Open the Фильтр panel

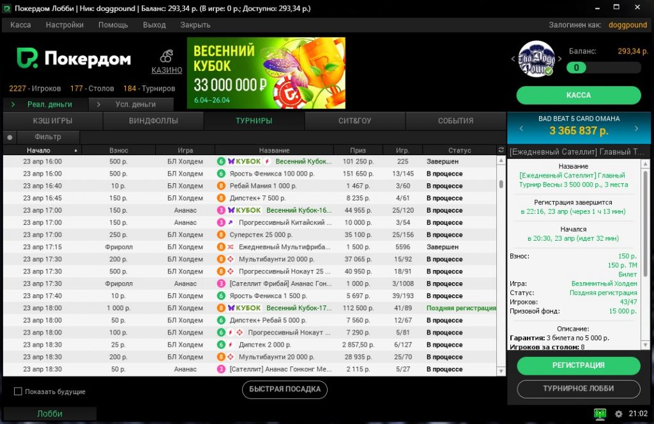point(48,137)
